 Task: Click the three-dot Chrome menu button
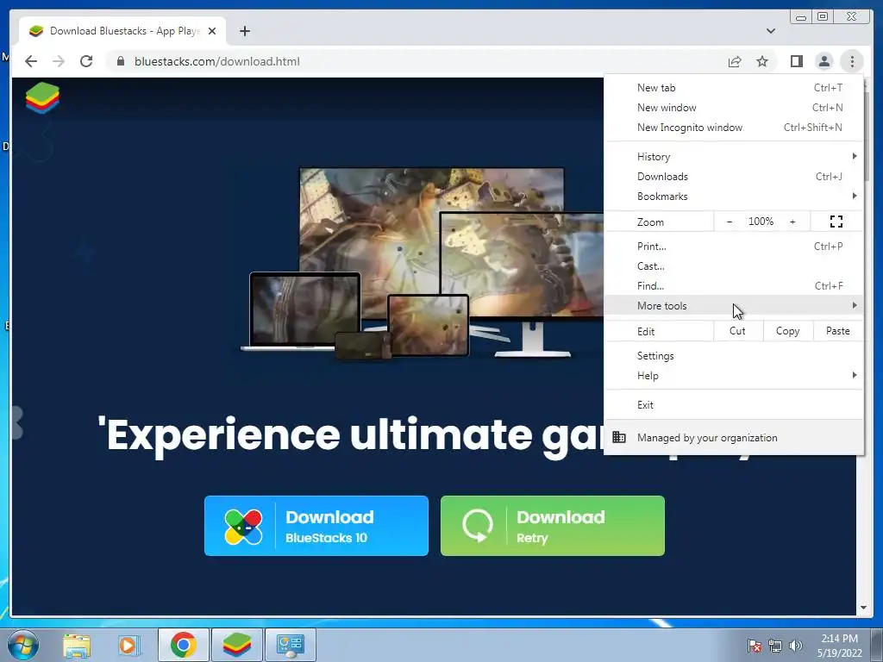point(852,61)
